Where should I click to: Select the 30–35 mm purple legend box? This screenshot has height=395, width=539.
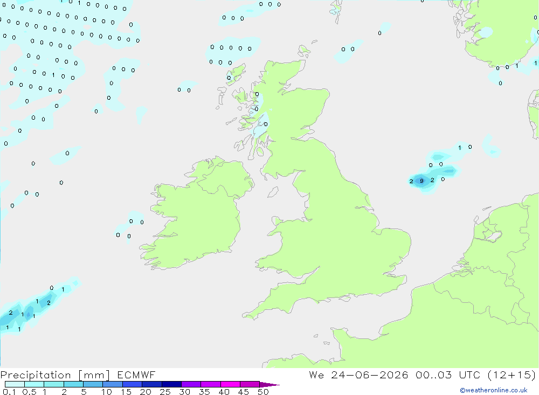(191, 384)
